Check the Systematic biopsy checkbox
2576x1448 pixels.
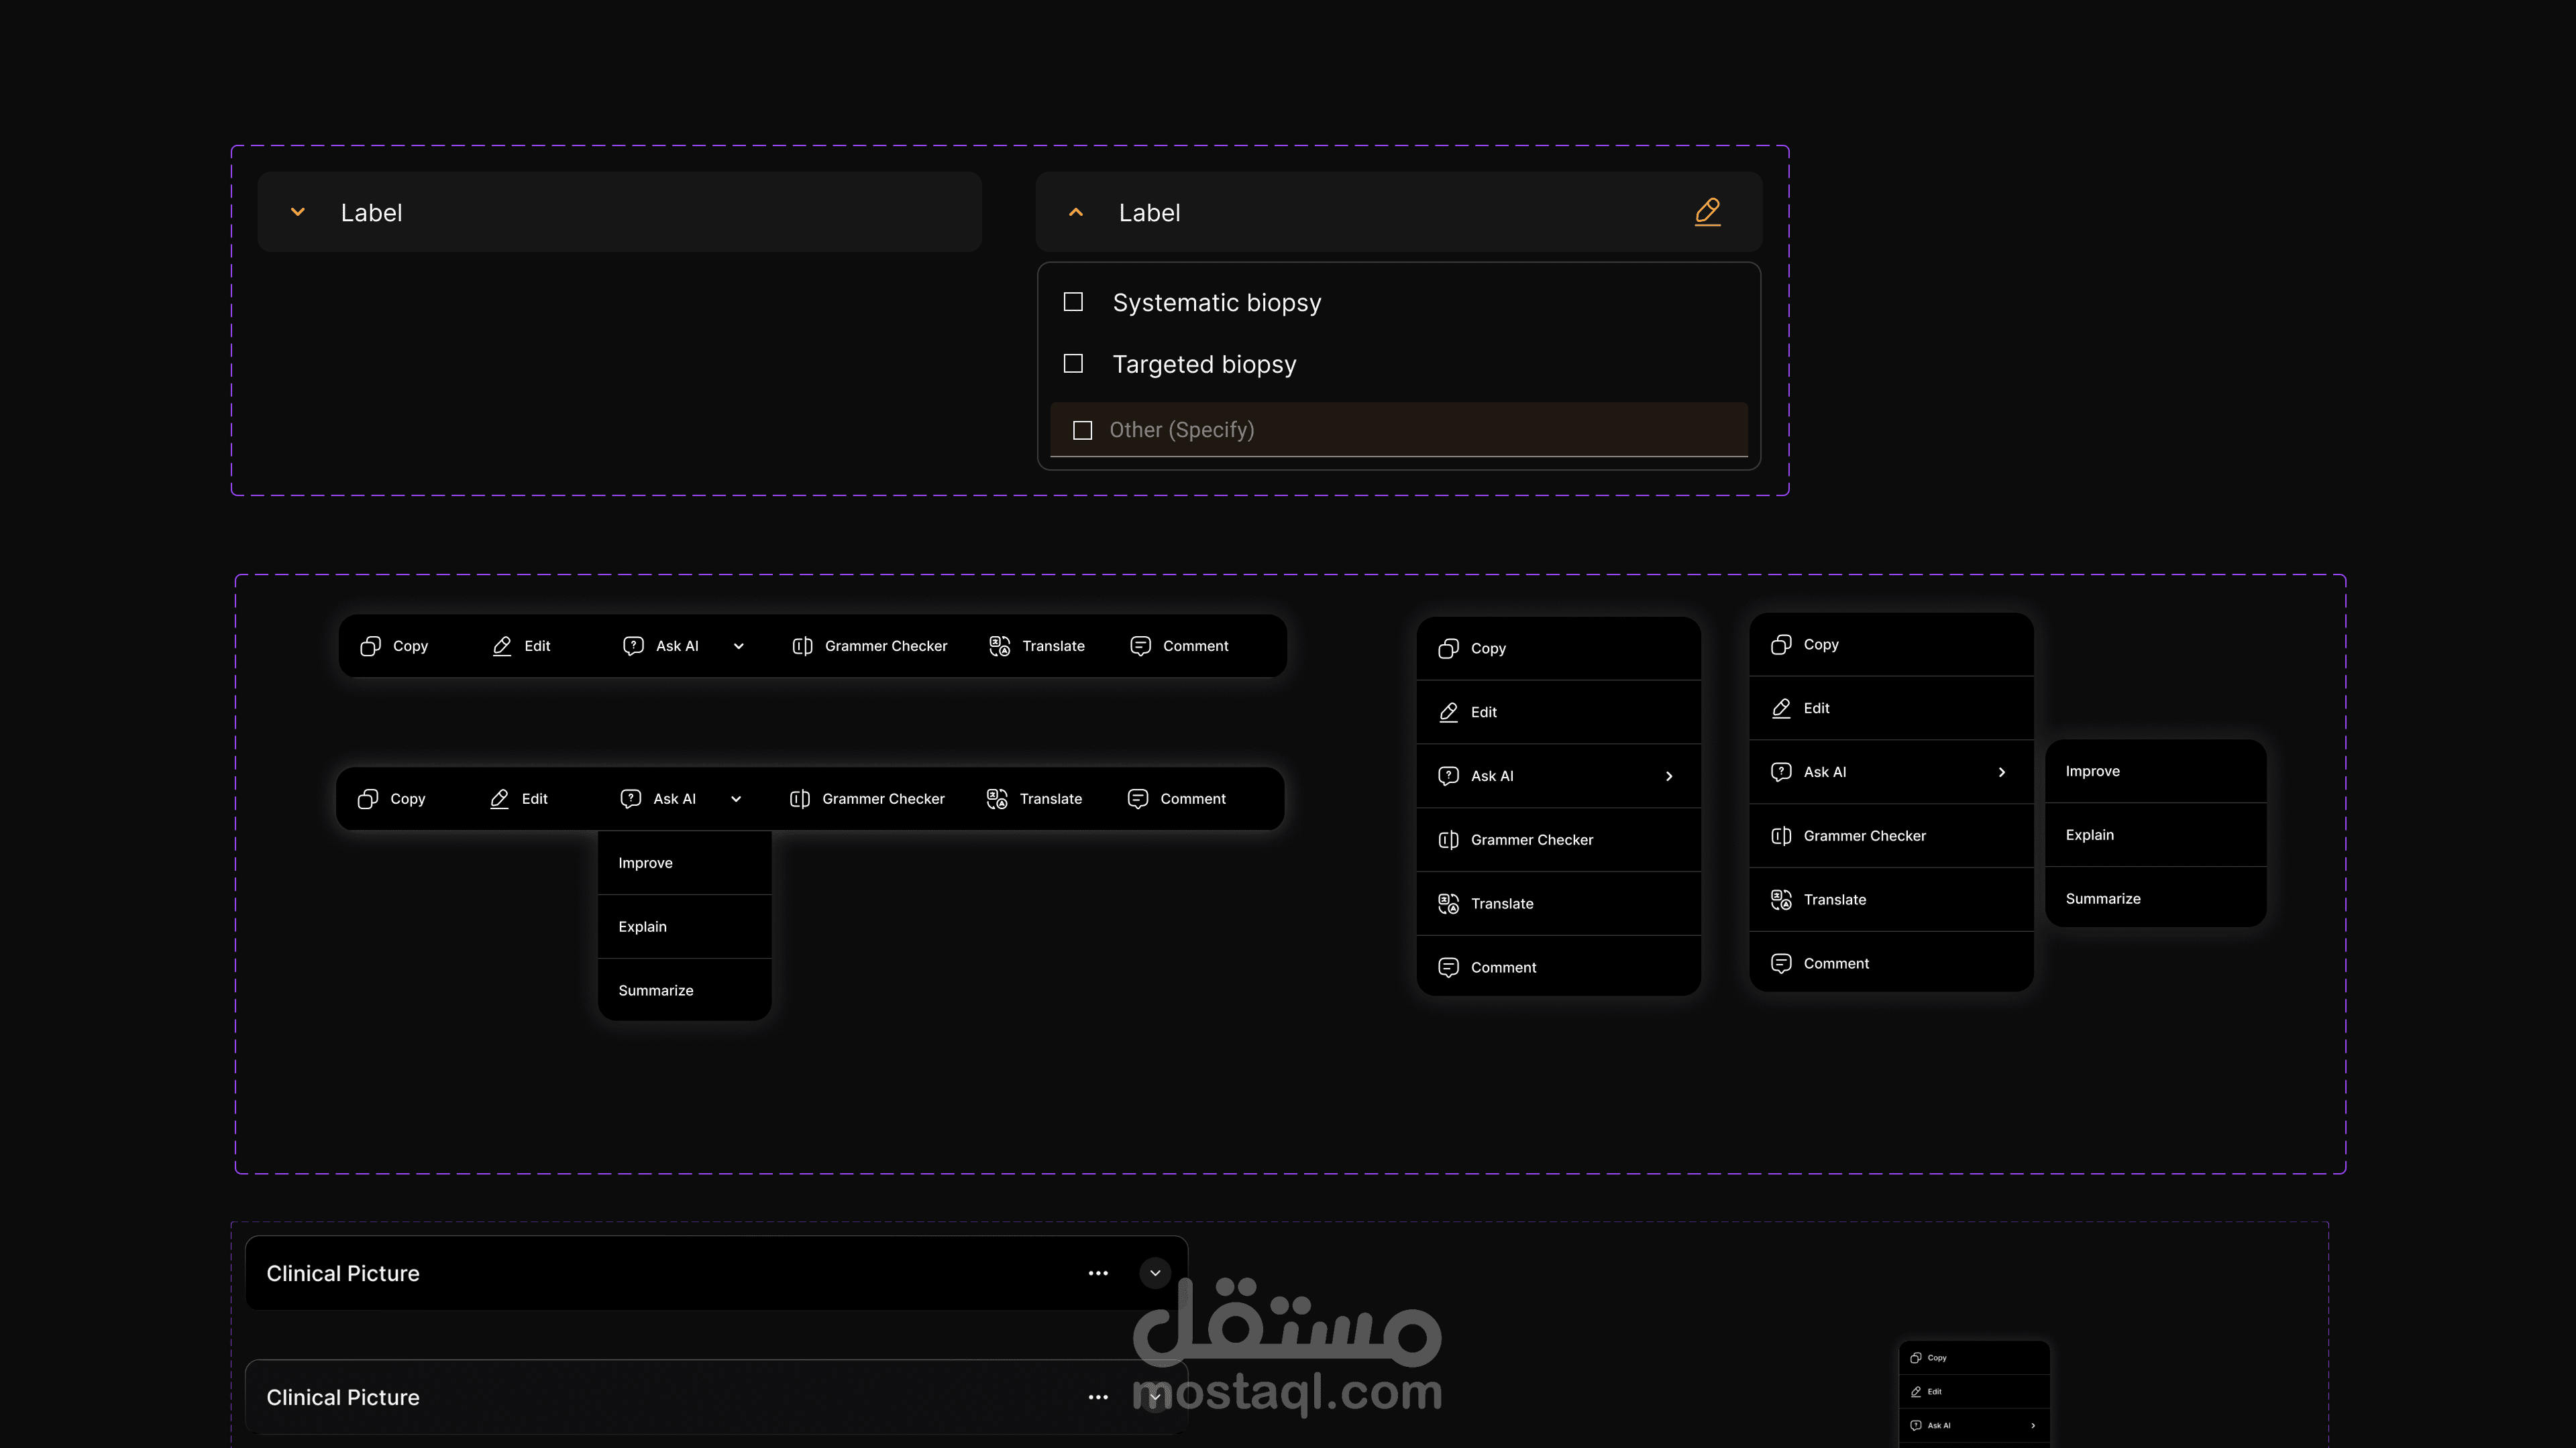[1073, 302]
